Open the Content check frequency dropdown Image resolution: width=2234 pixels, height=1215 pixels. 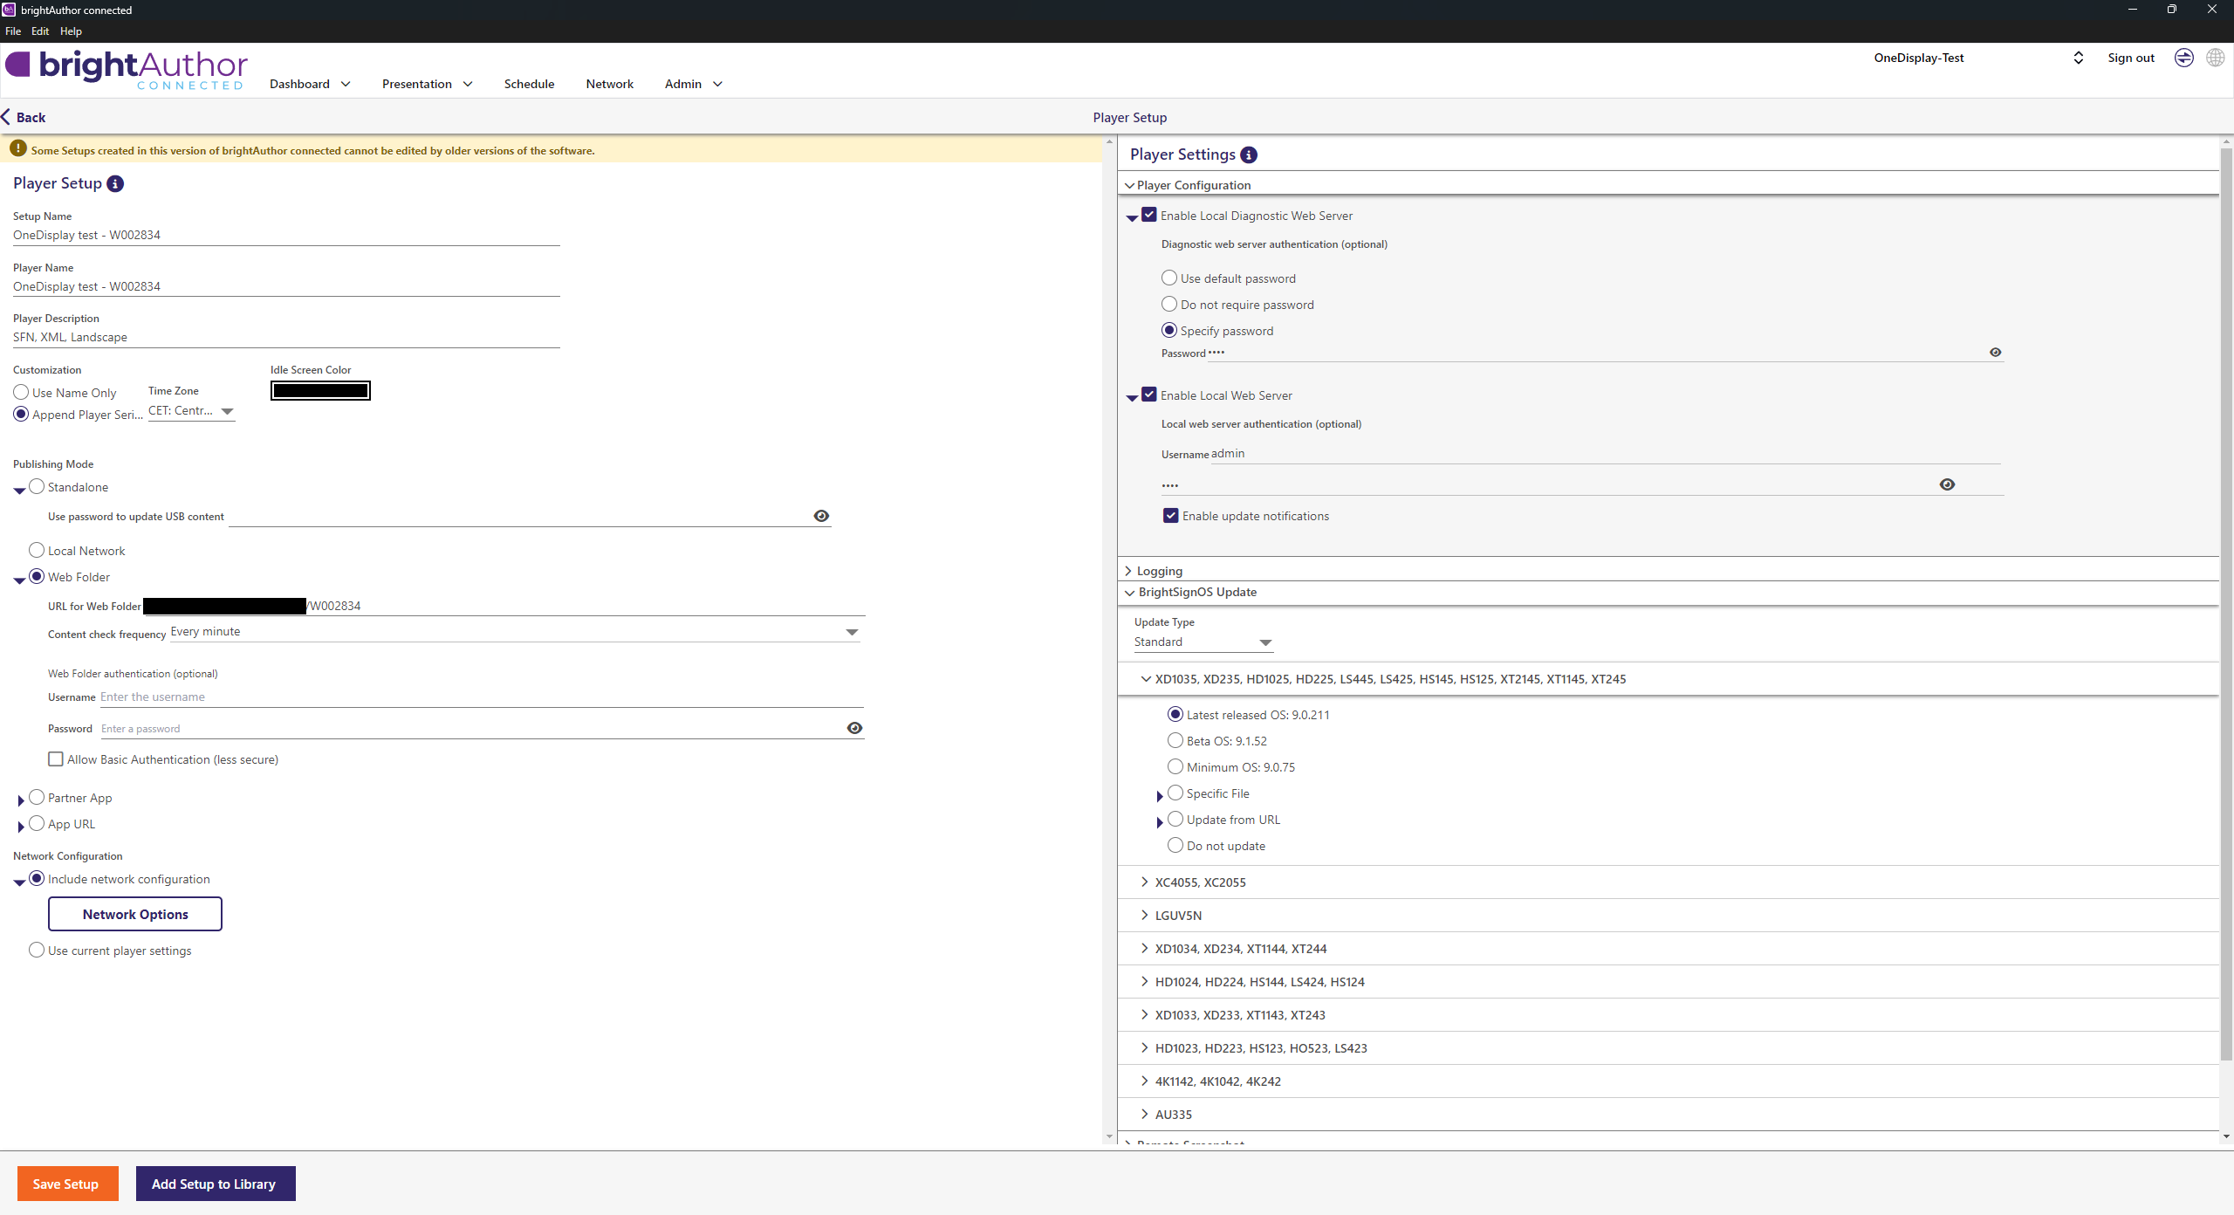pos(852,632)
